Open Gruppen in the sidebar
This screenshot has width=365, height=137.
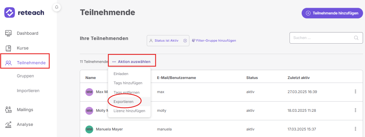pos(25,76)
